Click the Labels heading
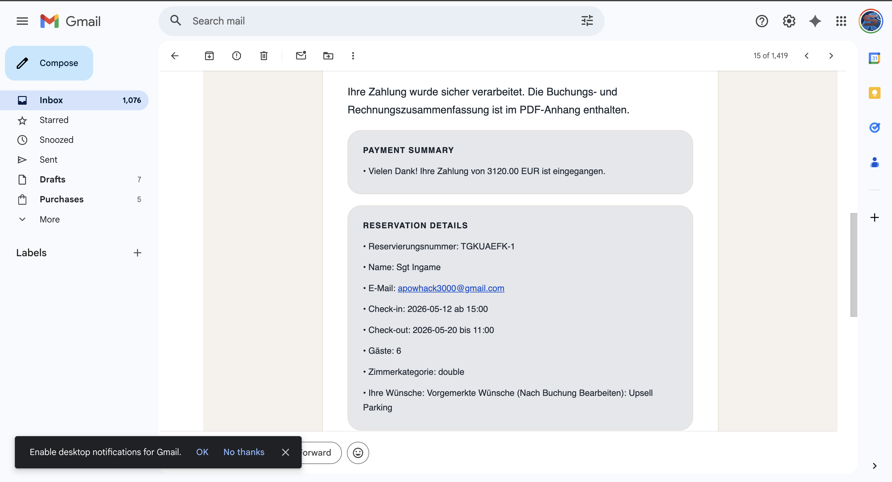This screenshot has width=892, height=482. click(31, 253)
